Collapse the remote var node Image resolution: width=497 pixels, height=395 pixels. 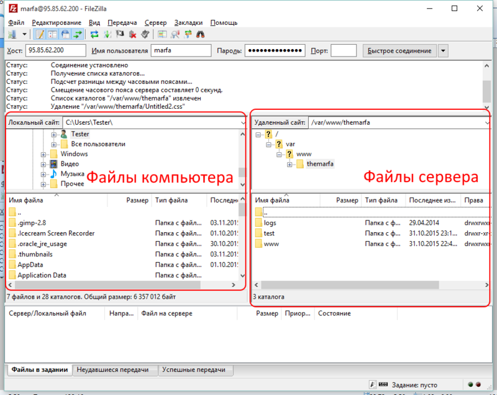coord(269,145)
